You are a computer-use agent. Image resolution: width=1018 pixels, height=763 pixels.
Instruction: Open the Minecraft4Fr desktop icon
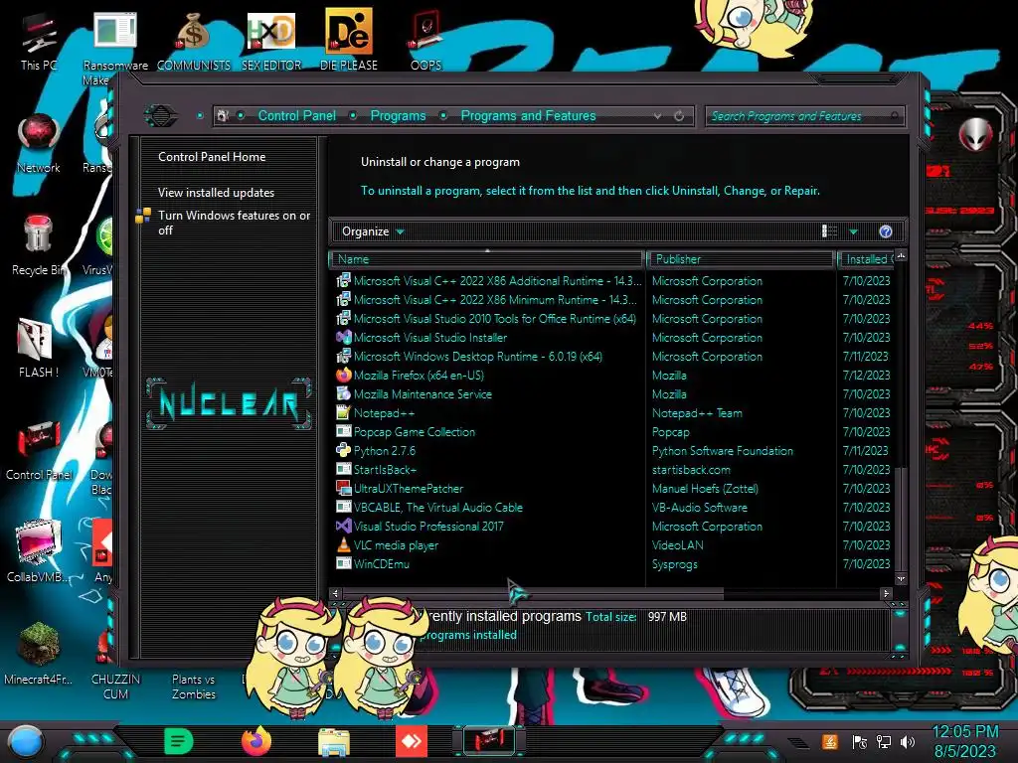(x=39, y=654)
